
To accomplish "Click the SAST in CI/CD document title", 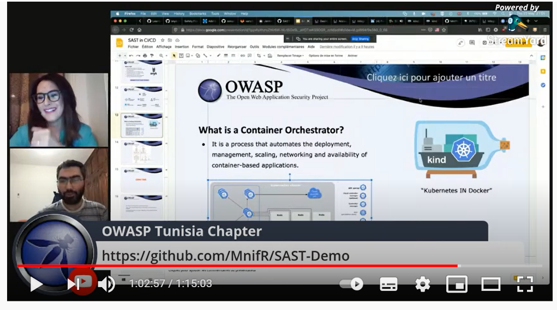I will tap(142, 40).
